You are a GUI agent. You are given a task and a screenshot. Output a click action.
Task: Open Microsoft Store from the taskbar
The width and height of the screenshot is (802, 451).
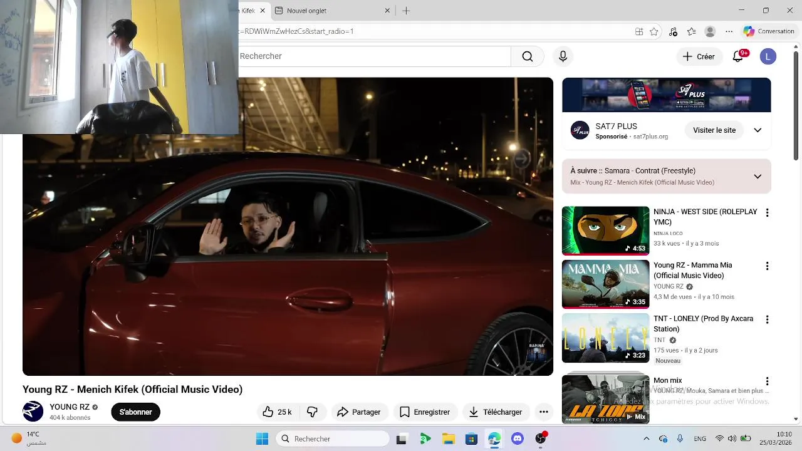pos(471,439)
